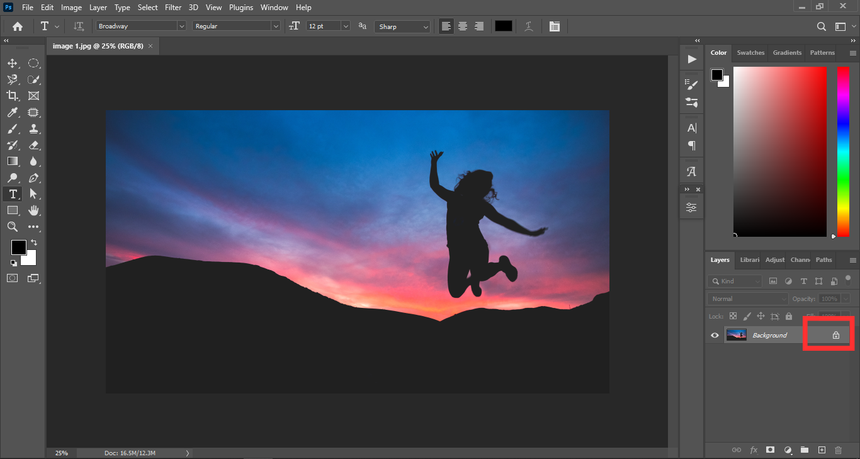860x459 pixels.
Task: Open the Character panel icon in dock
Action: 692,128
